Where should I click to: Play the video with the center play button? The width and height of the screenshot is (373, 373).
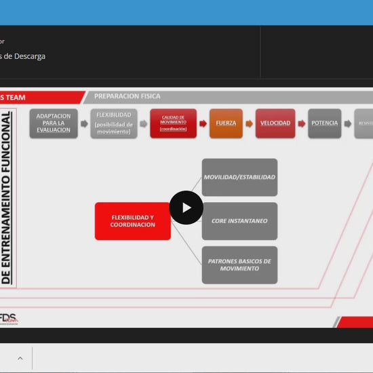tap(186, 208)
